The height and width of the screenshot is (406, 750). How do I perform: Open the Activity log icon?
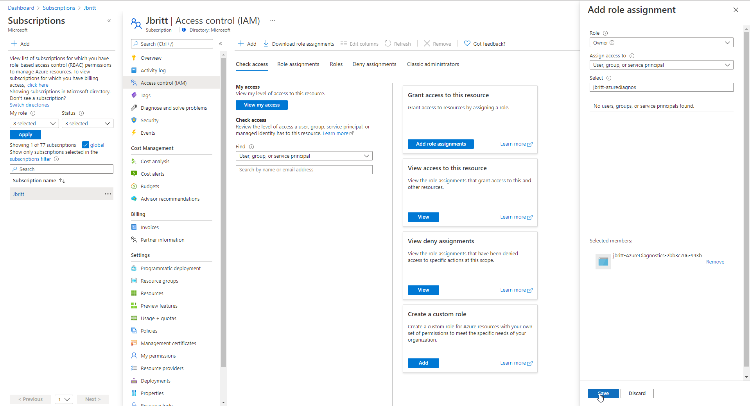[x=134, y=70]
